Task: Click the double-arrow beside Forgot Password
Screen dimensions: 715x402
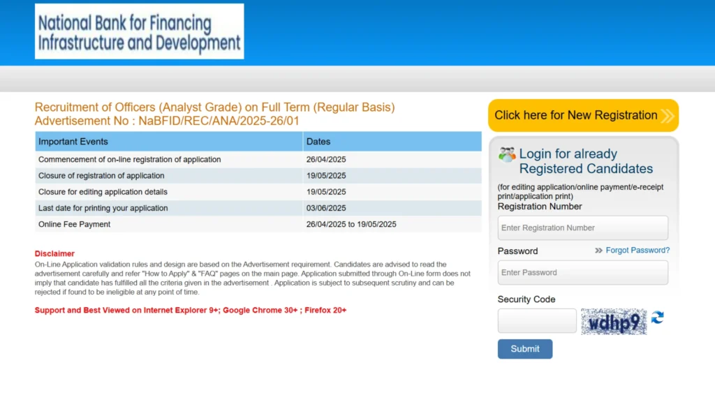Action: coord(598,251)
